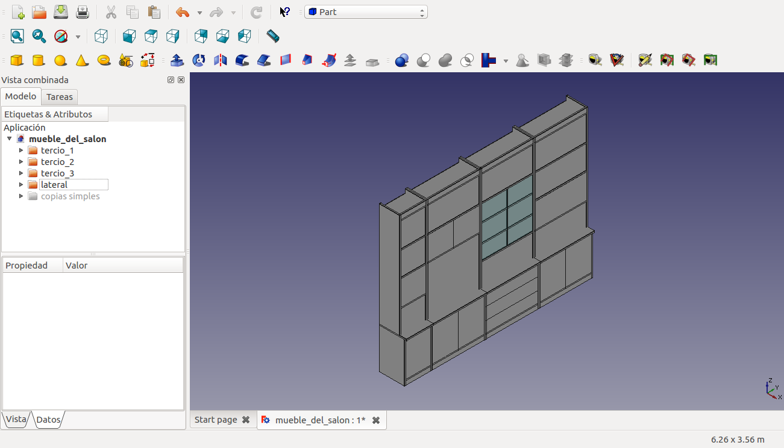Screen dimensions: 784x448
Task: Create a cylinder primitive solid
Action: pos(38,60)
